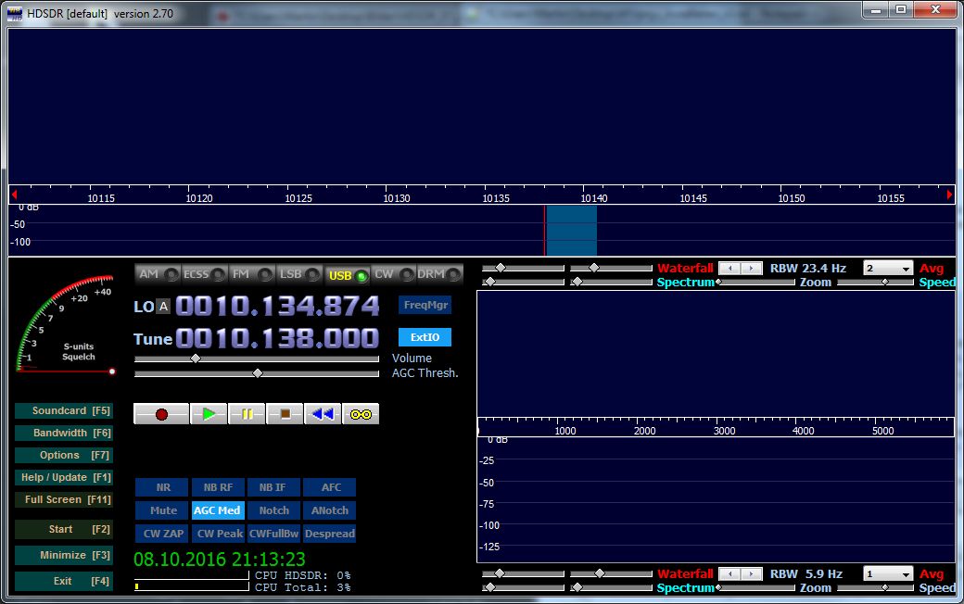
Task: Click the upper Spectrum label
Action: (x=685, y=282)
